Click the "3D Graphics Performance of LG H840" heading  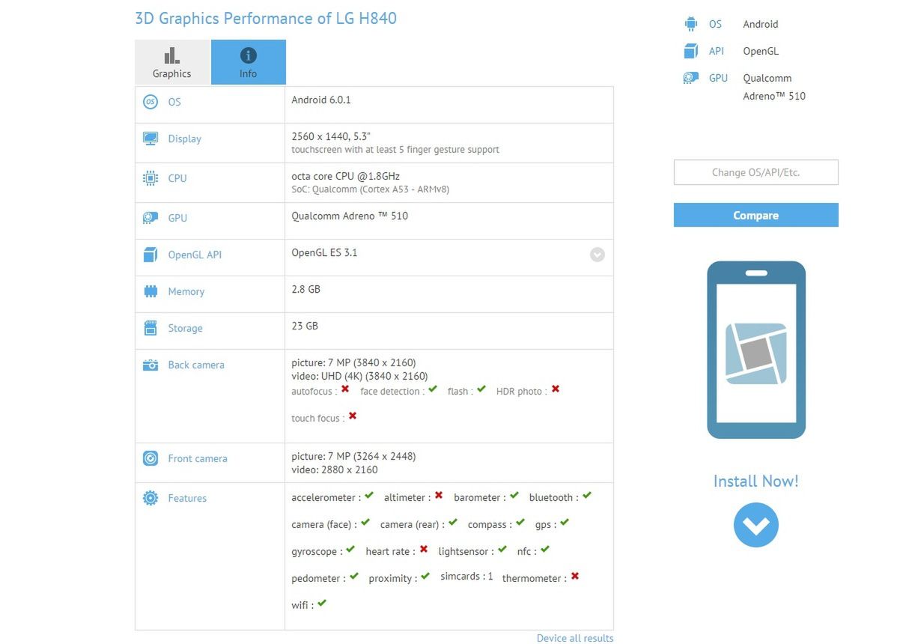click(x=266, y=18)
